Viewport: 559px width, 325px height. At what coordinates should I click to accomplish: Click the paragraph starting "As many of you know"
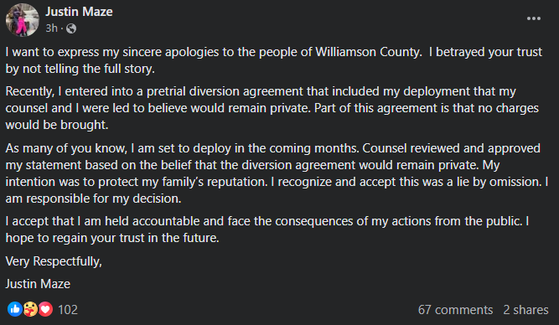(277, 173)
